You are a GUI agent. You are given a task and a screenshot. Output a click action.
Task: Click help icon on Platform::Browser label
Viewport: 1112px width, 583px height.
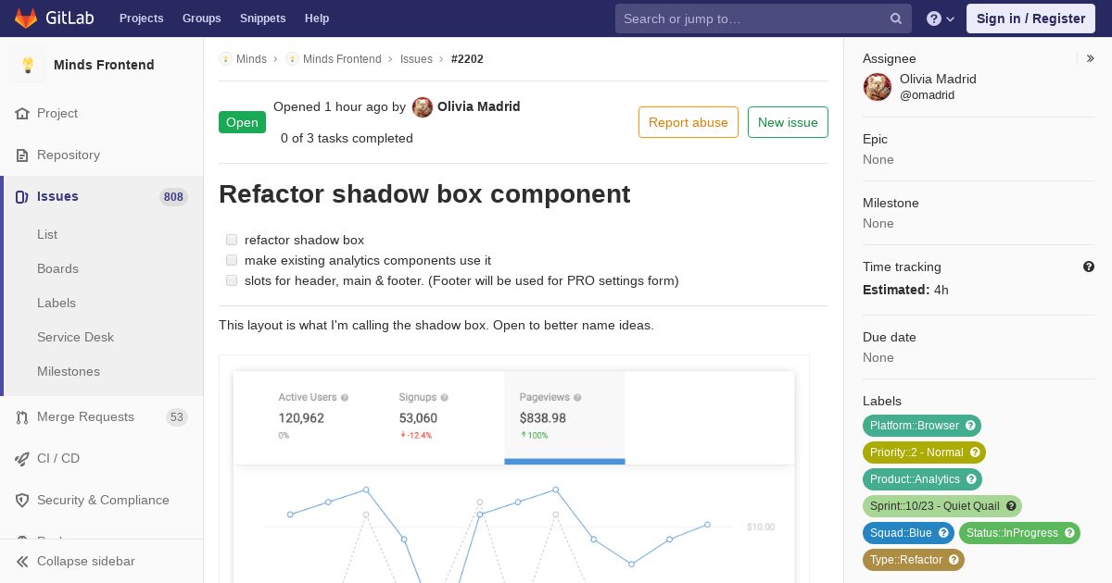click(971, 426)
